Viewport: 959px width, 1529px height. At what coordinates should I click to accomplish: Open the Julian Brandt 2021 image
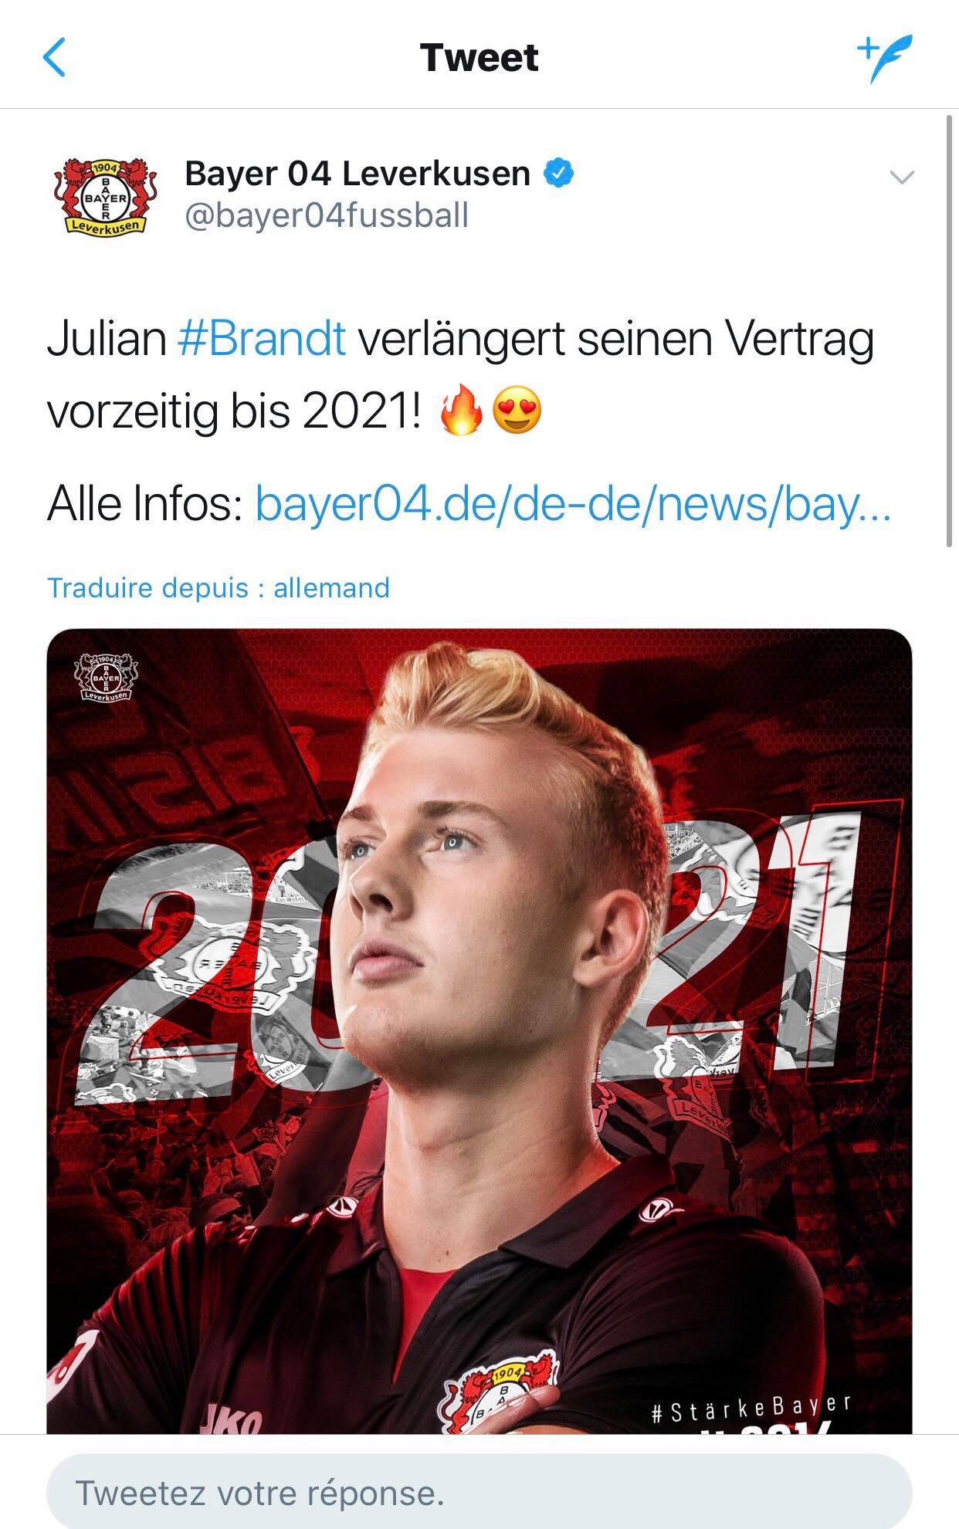[x=479, y=1031]
